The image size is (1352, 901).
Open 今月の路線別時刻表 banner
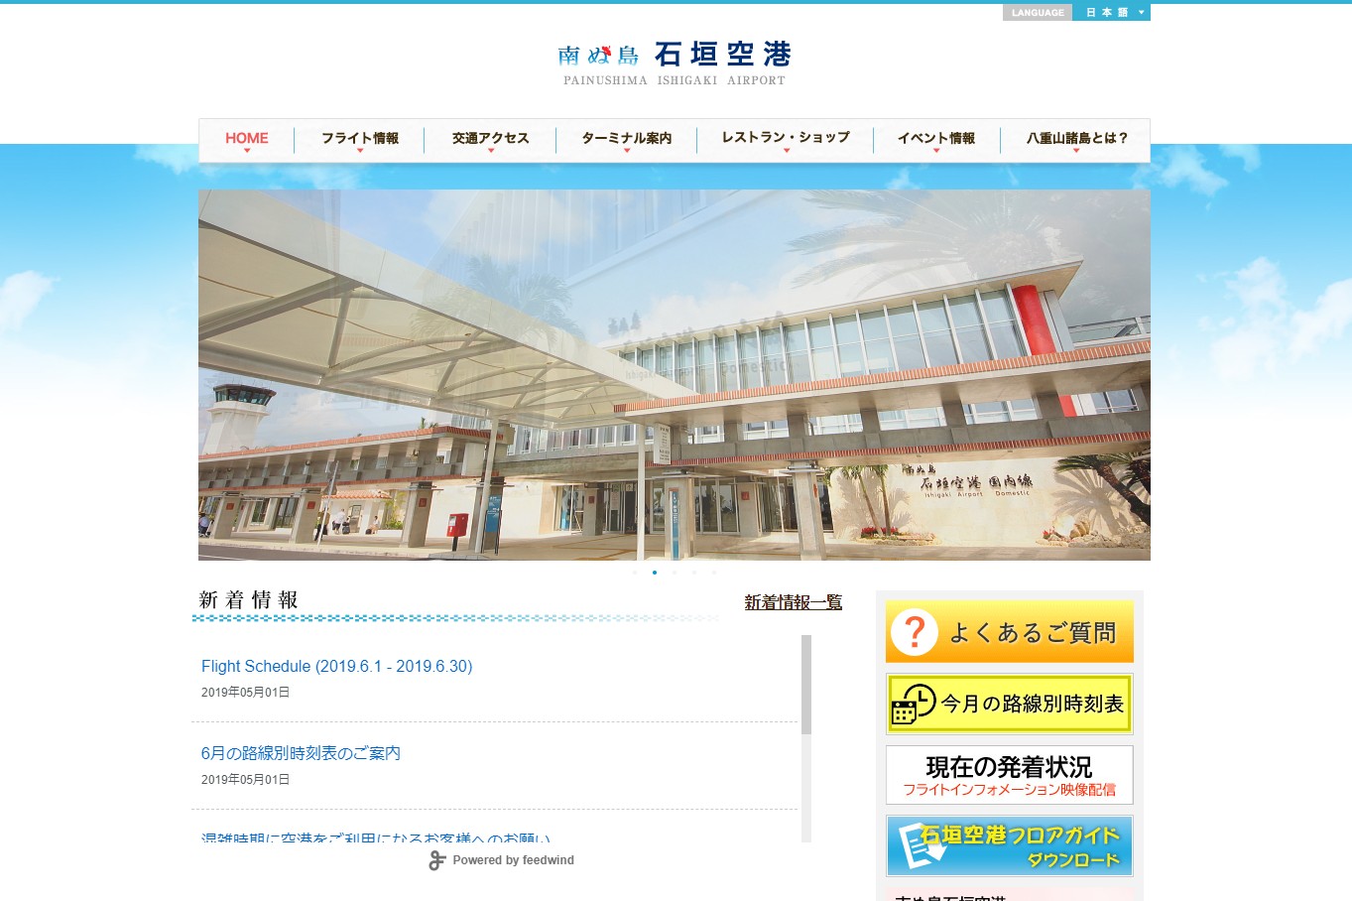1009,705
